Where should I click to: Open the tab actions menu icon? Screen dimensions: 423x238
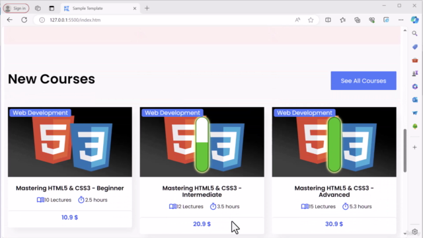(52, 9)
